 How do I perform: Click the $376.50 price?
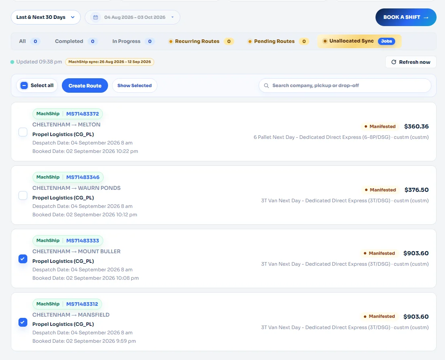click(x=416, y=190)
